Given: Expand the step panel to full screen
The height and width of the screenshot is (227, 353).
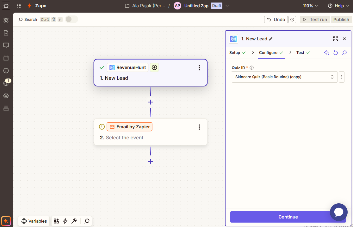Looking at the screenshot, I should (336, 39).
